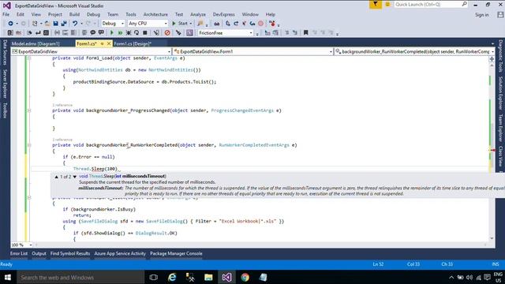Open the Server Explorer side panel
This screenshot has width=505, height=284.
coord(5,84)
